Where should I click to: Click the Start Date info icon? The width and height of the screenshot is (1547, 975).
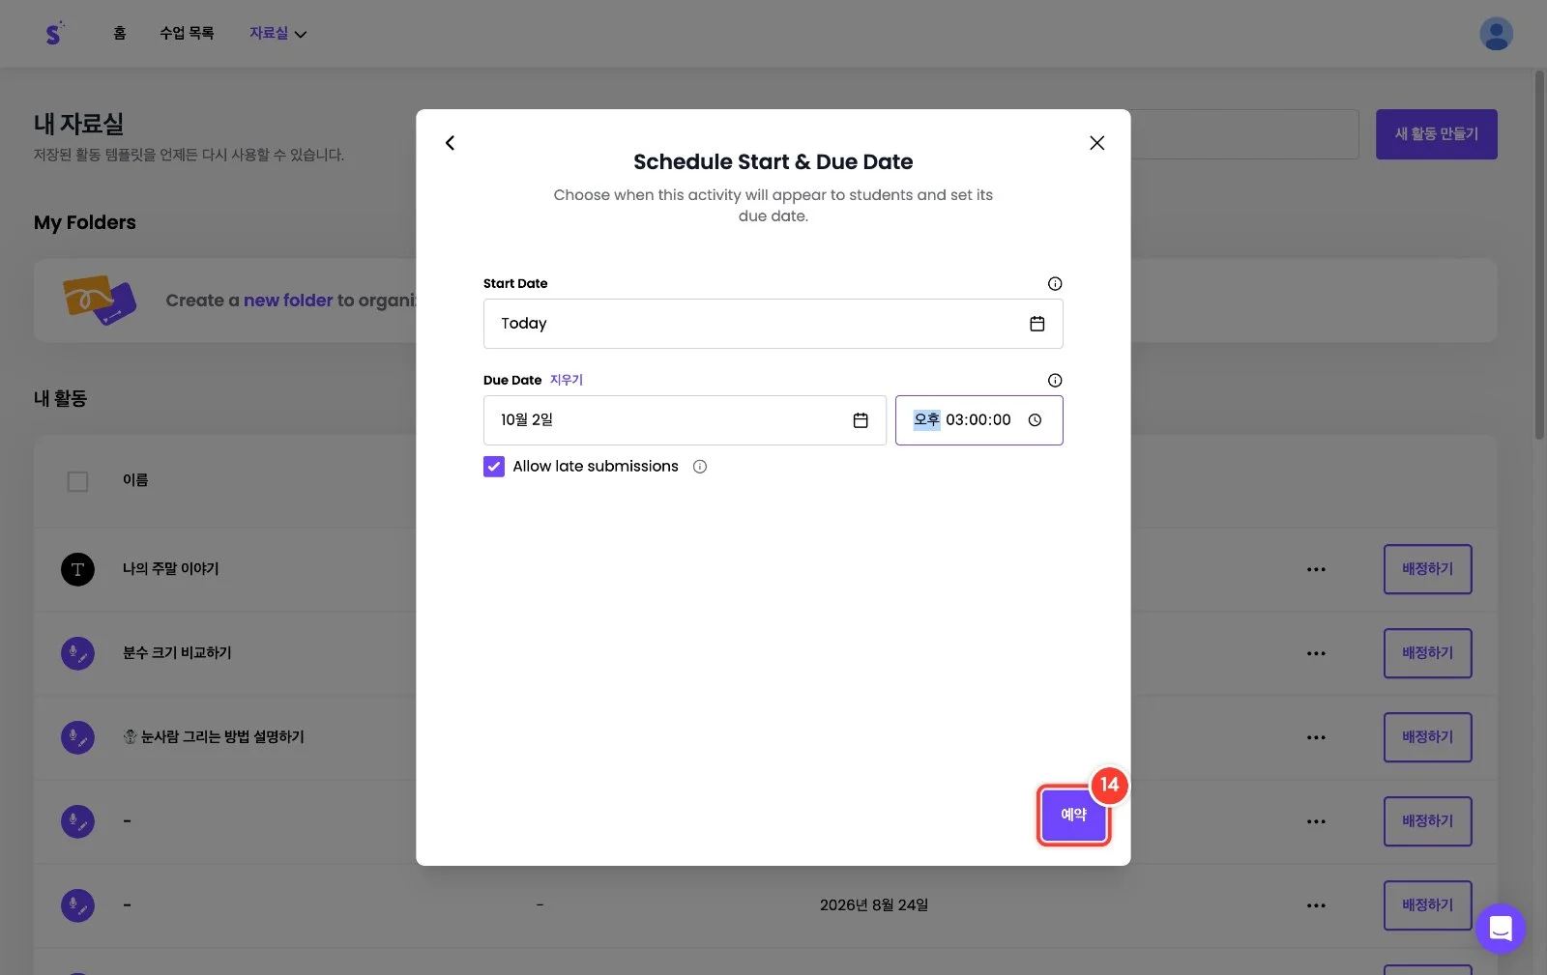point(1055,283)
